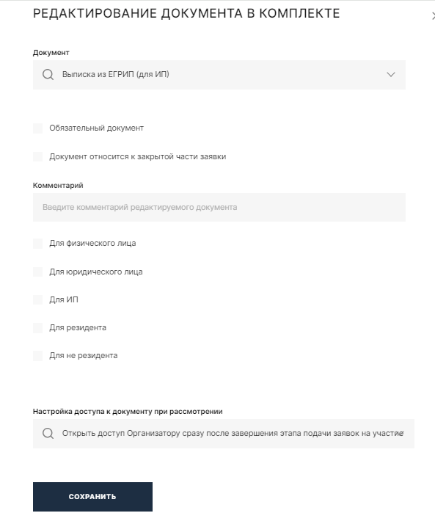Expand the Документ dropdown chevron arrow

pos(390,75)
